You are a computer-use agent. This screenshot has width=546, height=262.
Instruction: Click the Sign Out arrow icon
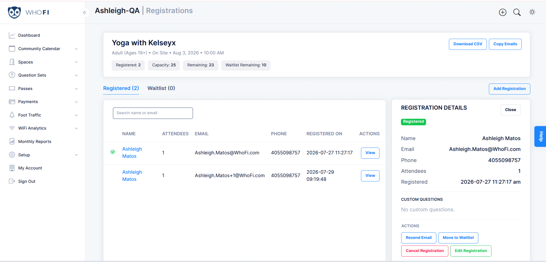[x=12, y=181]
